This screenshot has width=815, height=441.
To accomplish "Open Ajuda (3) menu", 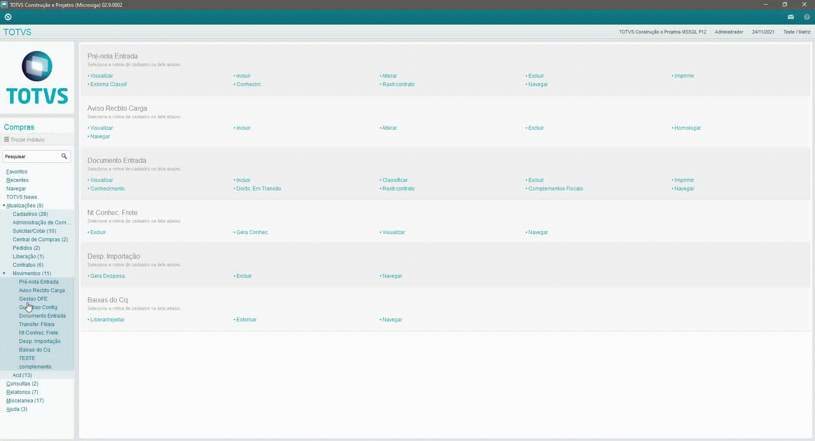I will tap(17, 409).
